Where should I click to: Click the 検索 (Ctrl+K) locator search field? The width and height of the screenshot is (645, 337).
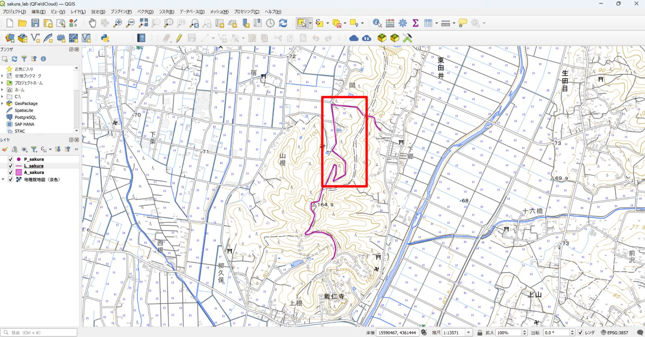click(x=39, y=333)
